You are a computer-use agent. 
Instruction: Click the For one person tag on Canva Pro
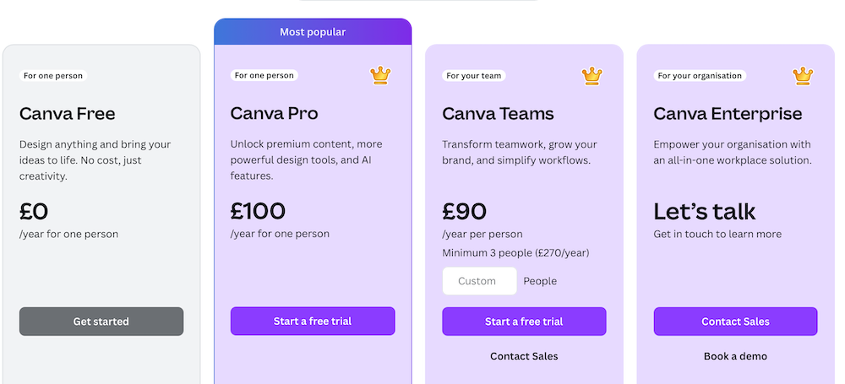click(x=264, y=76)
